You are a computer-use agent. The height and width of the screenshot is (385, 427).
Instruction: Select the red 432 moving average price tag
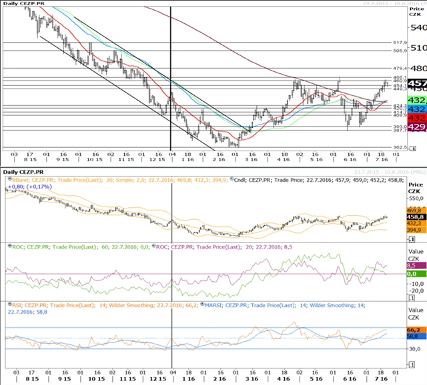(x=416, y=117)
